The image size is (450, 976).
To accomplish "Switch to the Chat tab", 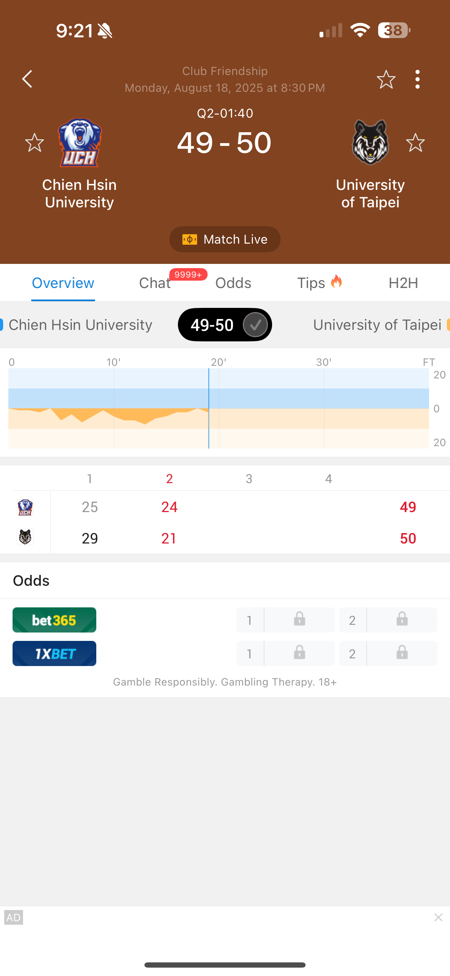I will click(155, 283).
